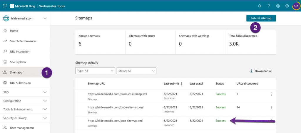The height and width of the screenshot is (133, 301).
Task: Open URL Submission page
Action: (25, 83)
